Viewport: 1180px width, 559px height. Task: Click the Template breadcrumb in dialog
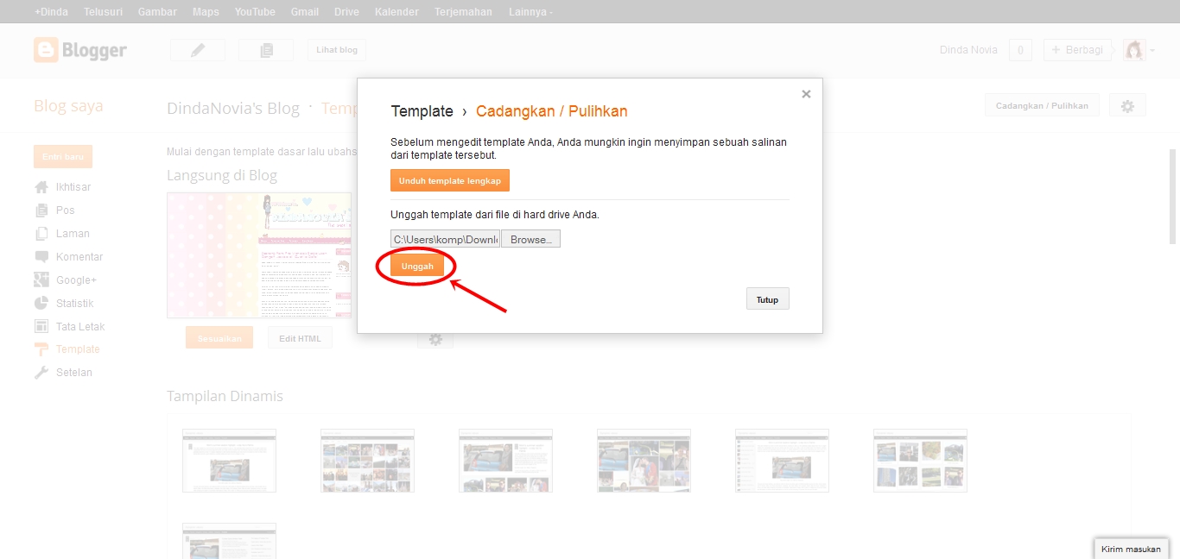click(422, 111)
